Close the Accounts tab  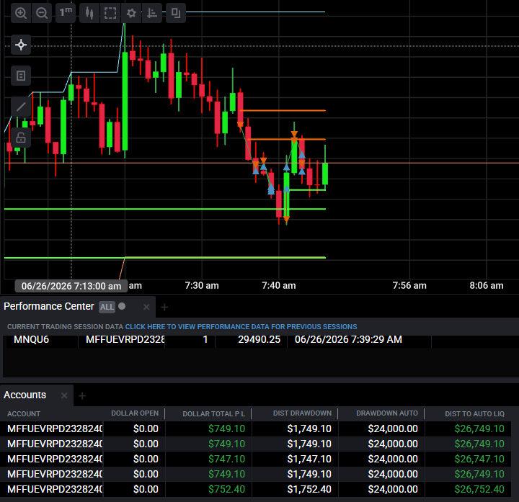coord(64,395)
